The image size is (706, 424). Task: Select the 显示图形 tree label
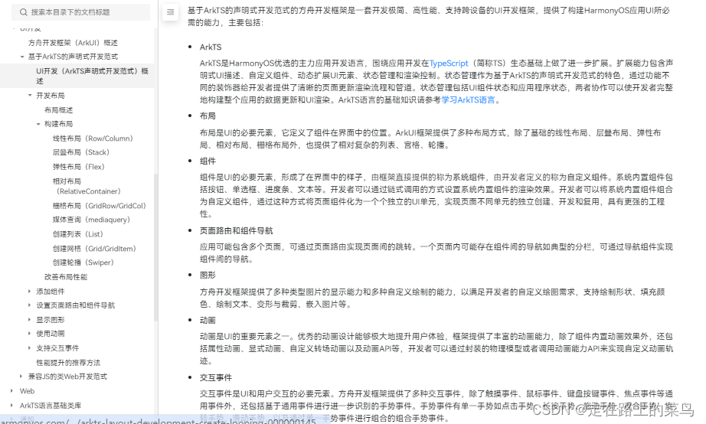51,320
